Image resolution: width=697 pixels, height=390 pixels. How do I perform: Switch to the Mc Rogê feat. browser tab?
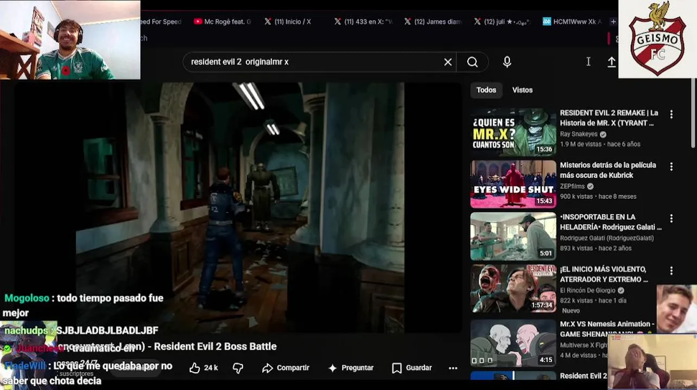point(223,22)
